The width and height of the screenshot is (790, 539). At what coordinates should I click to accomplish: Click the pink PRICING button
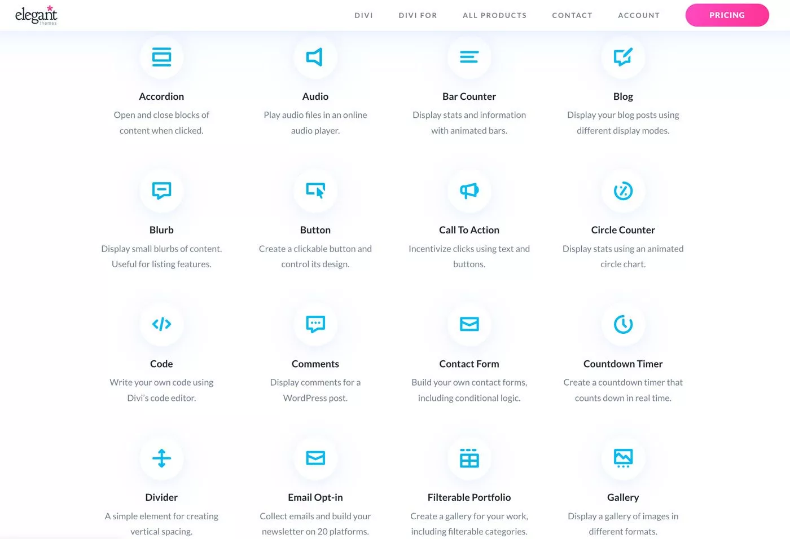coord(727,15)
